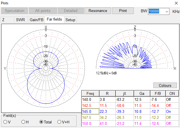Click the Freq column header
This screenshot has height=128, width=180.
pos(90,94)
